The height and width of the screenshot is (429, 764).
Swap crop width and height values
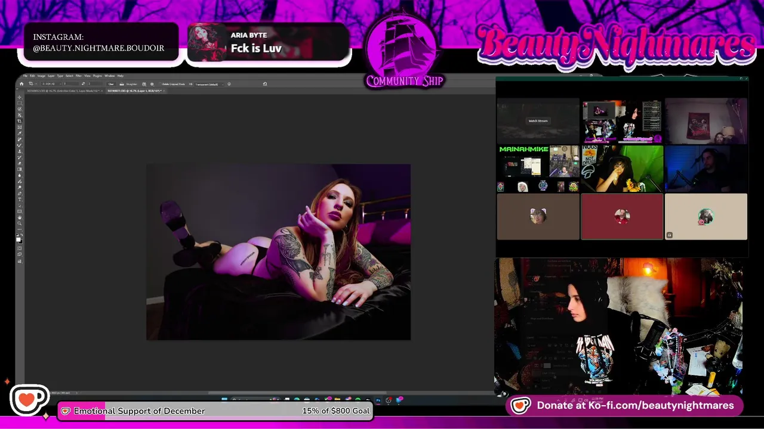pyautogui.click(x=84, y=84)
